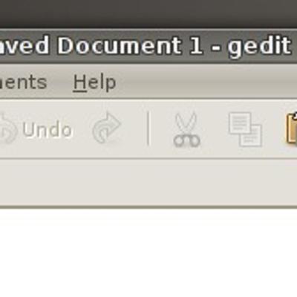297x297 pixels.
Task: Click empty menu bar space beside Help
Action: pos(206,82)
